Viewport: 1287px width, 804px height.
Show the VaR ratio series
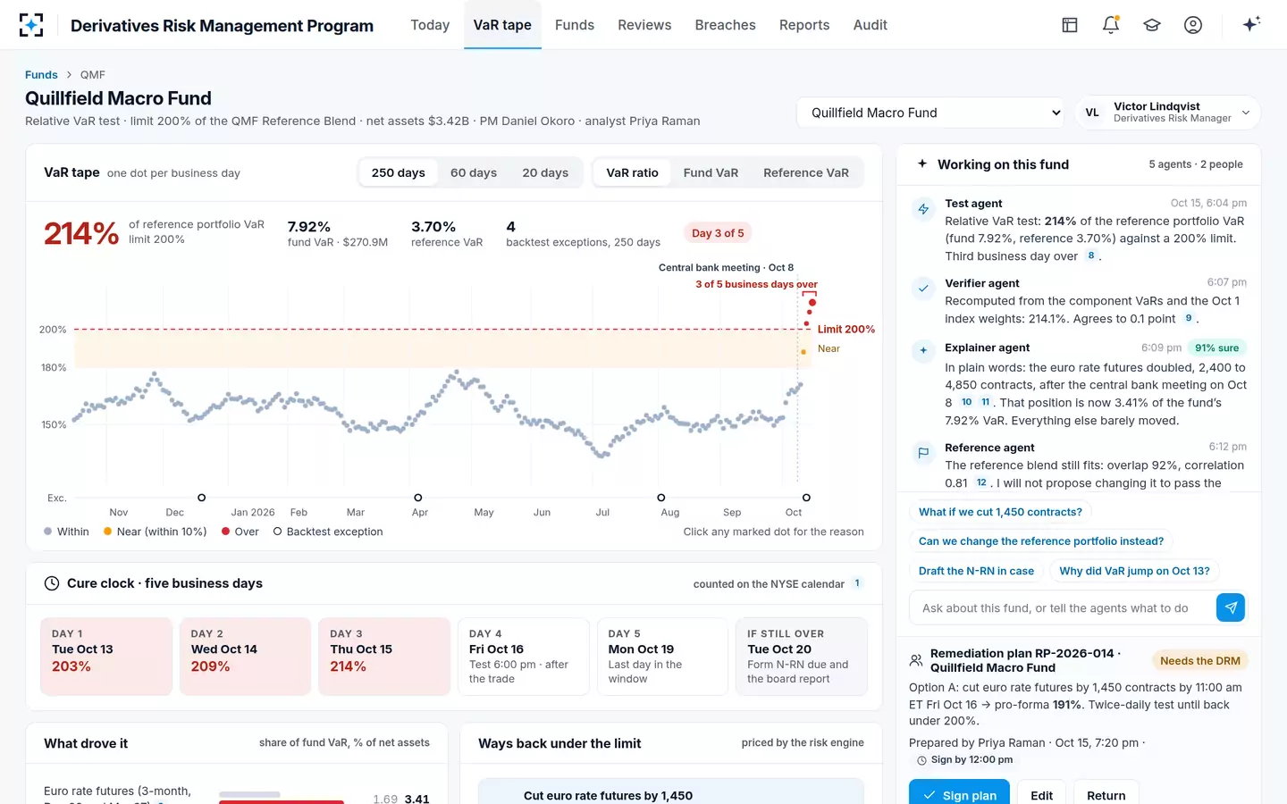pos(632,172)
